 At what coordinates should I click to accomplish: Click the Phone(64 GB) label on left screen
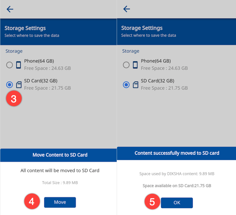[39, 61]
